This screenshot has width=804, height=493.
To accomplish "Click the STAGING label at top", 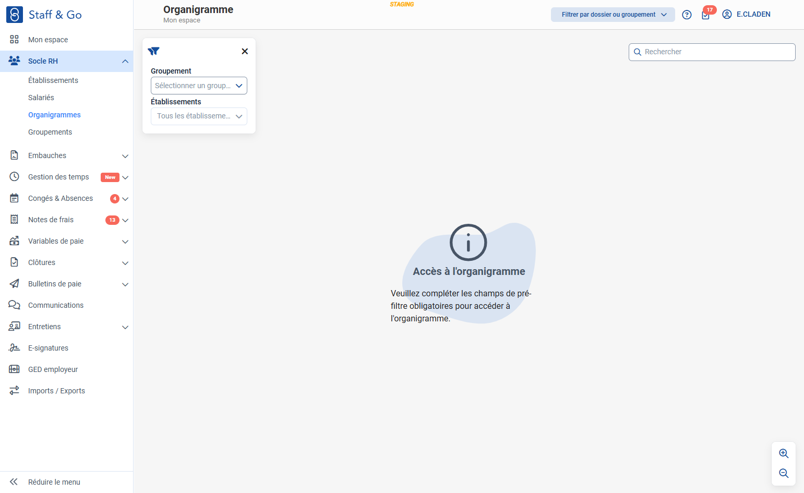I will point(402,4).
